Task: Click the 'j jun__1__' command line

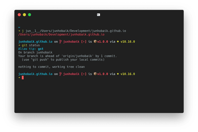Action: [x=72, y=31]
